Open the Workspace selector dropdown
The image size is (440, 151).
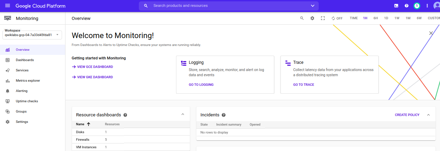tap(32, 35)
